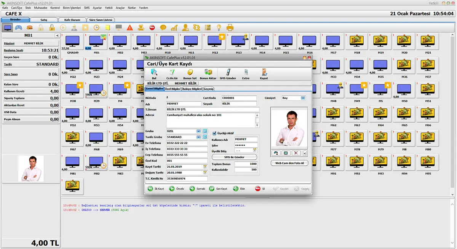Open the Ayarlar menu

tap(97, 8)
